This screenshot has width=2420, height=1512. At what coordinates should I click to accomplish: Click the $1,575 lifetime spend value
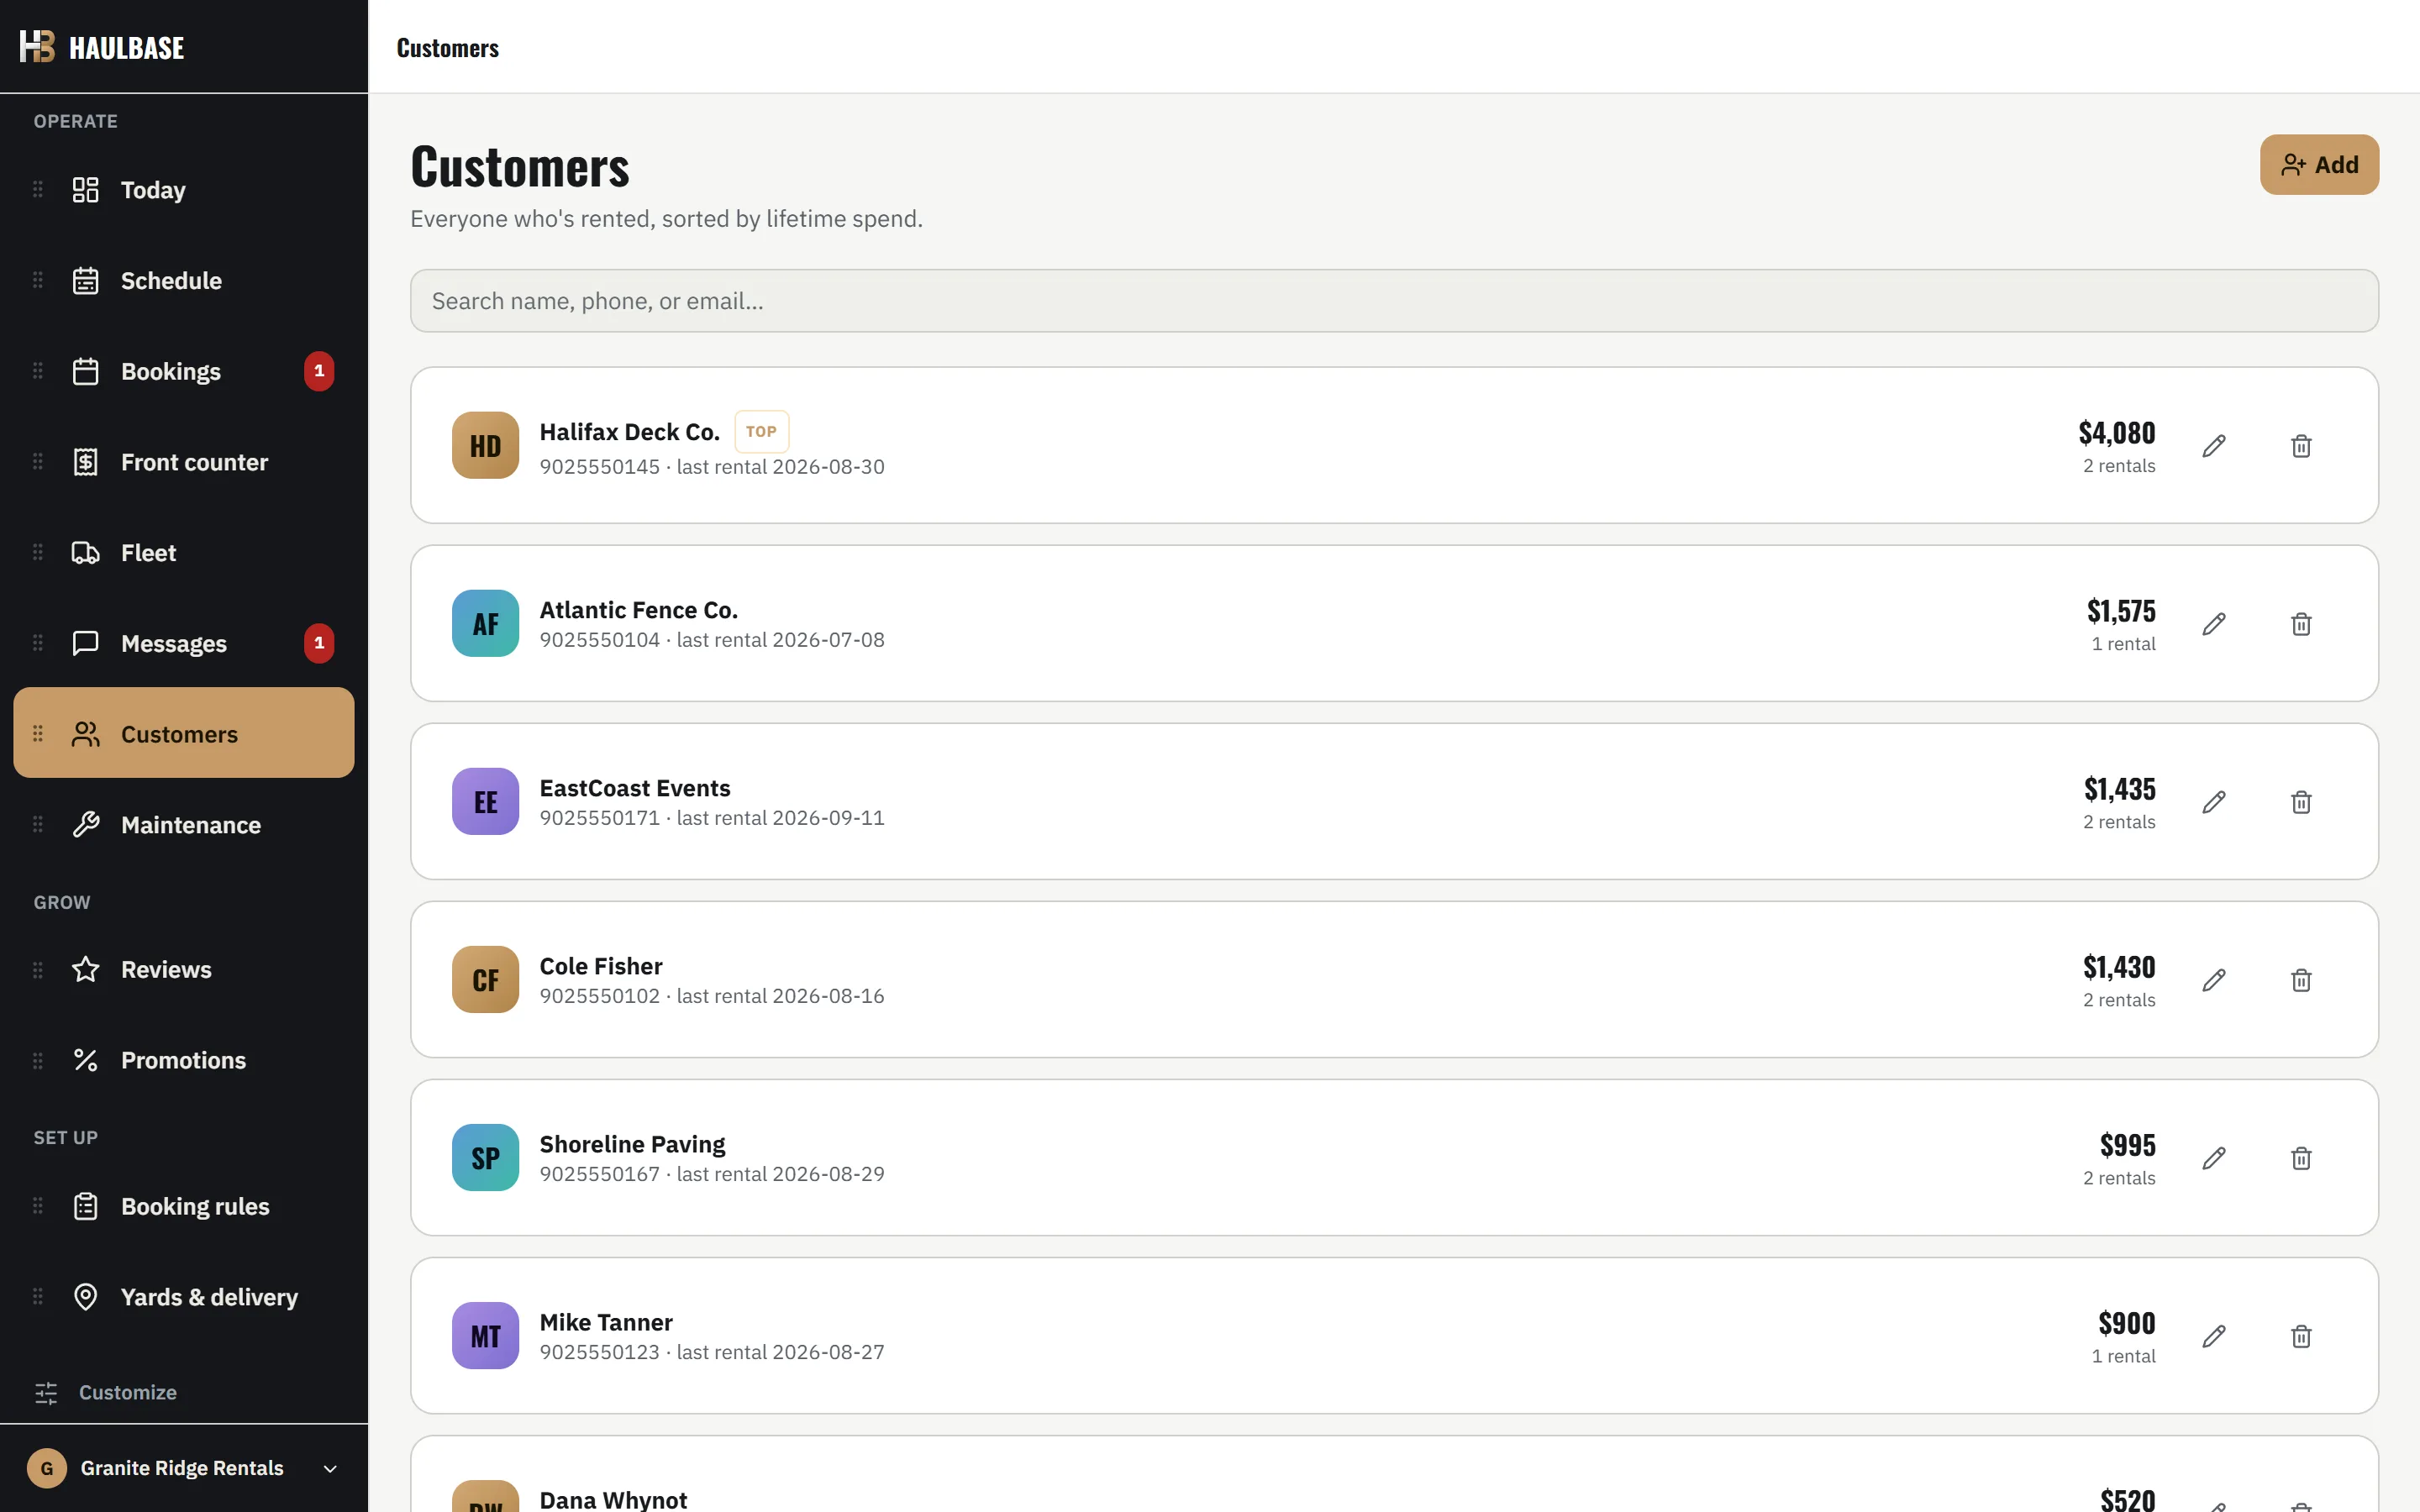pos(2121,610)
